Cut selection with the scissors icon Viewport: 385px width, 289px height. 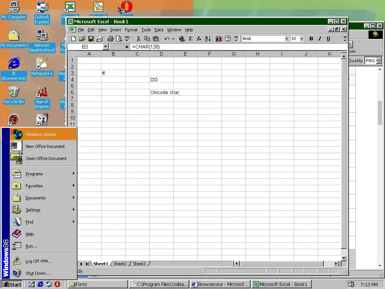[138, 39]
